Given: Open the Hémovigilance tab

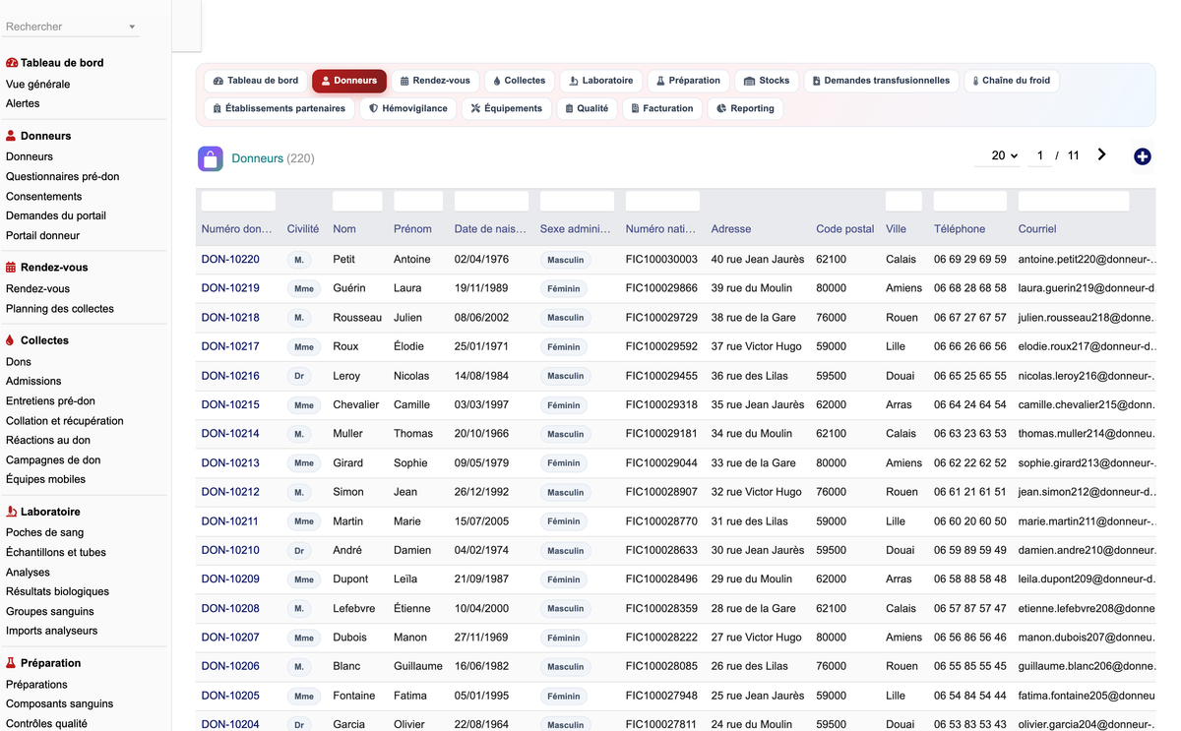Looking at the screenshot, I should coord(408,108).
